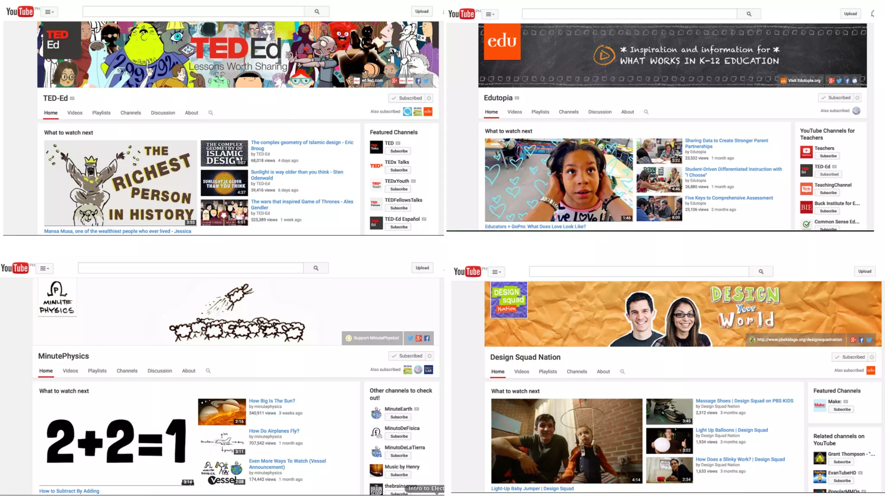Switch to the Playlists tab on TED-Ed
Image resolution: width=885 pixels, height=497 pixels.
(101, 113)
